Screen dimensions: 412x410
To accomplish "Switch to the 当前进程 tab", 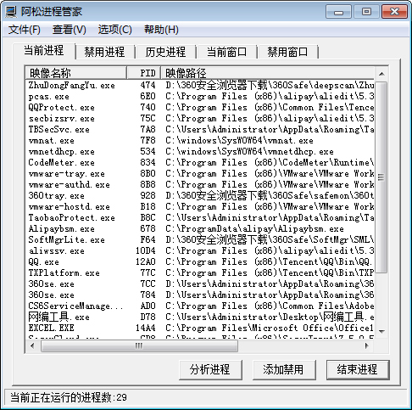I will (x=44, y=51).
